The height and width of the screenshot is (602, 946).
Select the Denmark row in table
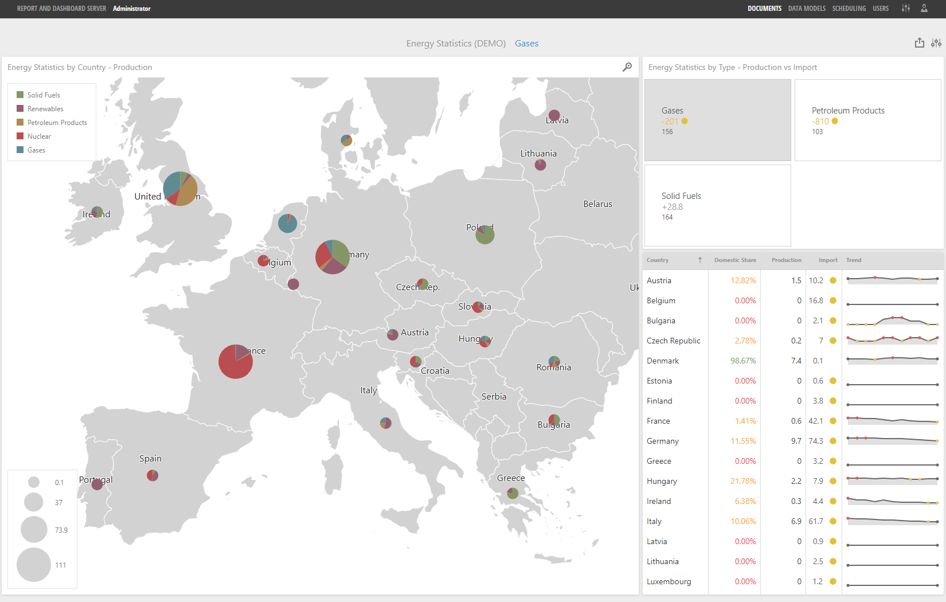(x=663, y=361)
